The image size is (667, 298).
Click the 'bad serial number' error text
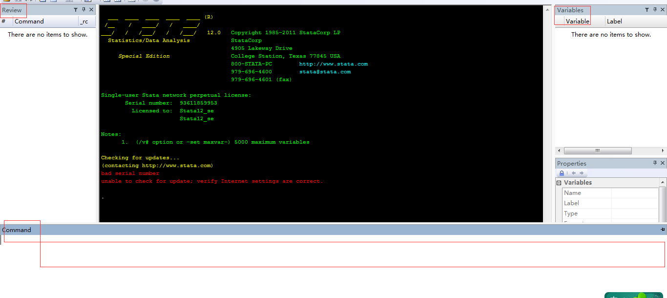[130, 173]
